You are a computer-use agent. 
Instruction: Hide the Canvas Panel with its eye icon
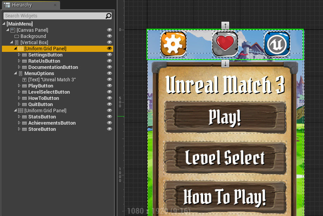(109, 30)
